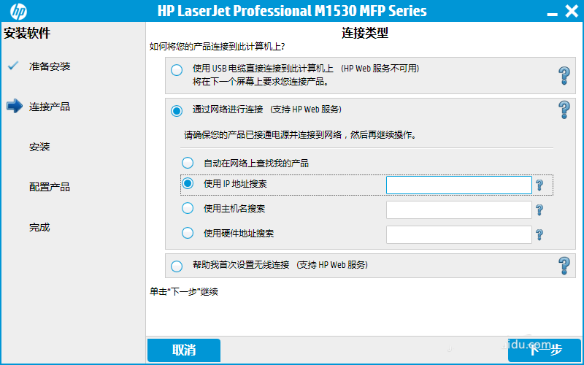
Task: Click help icon for network connection option
Action: [x=564, y=110]
